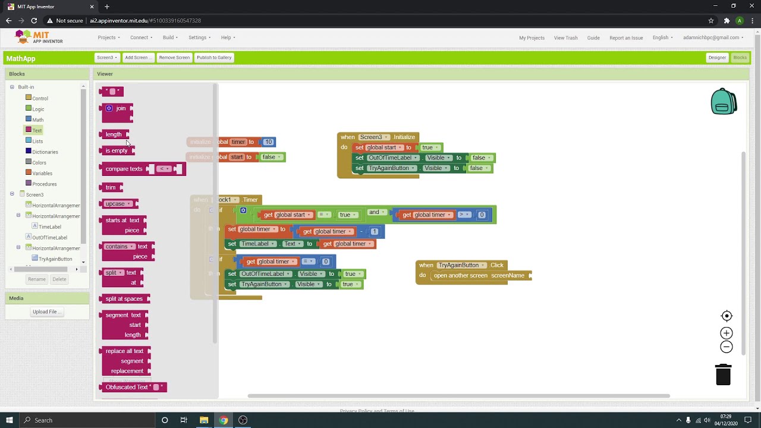Open File Explorer from the taskbar
This screenshot has width=761, height=428.
point(204,420)
